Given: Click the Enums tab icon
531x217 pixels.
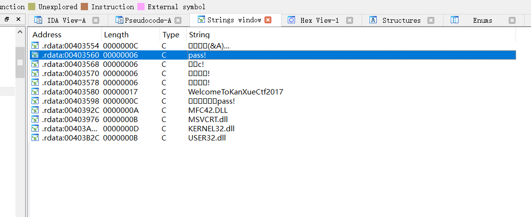Looking at the screenshot, I should [455, 20].
